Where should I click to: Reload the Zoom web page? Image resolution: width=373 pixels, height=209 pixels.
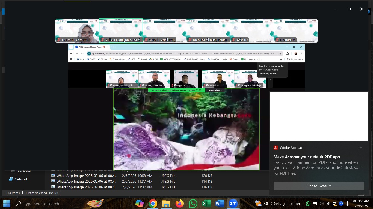tap(82, 54)
